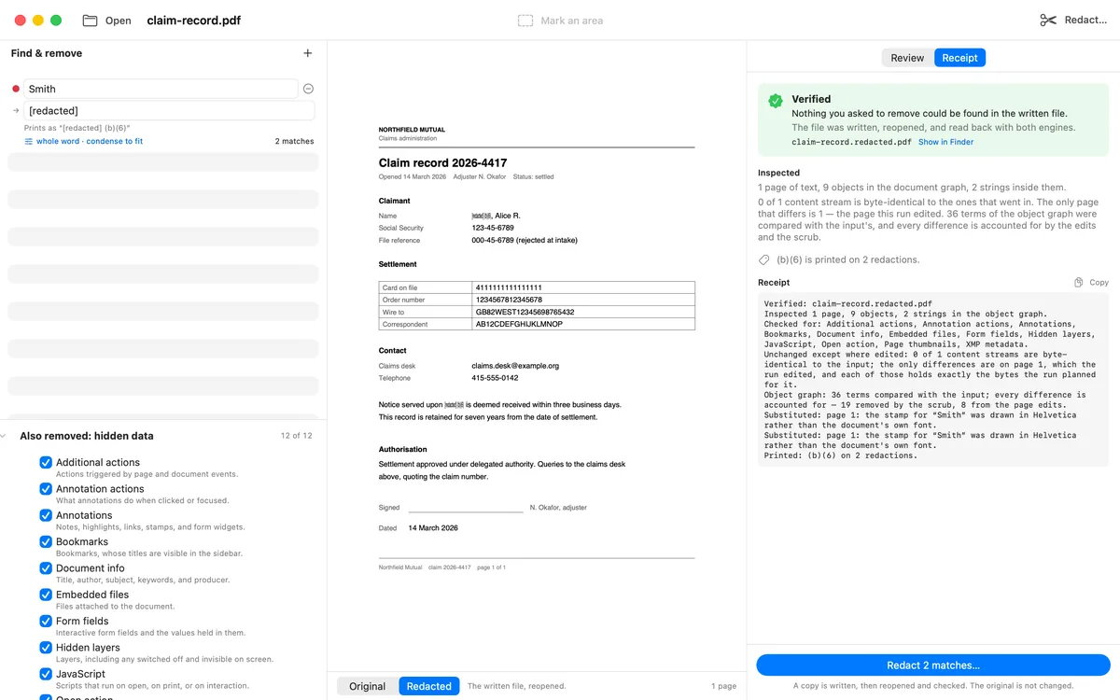Click the tag icon beside (b)(6)
The width and height of the screenshot is (1120, 700).
(764, 259)
